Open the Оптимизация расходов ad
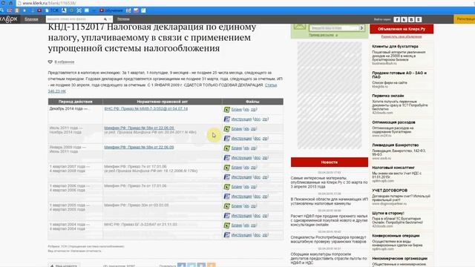The image size is (475, 267). pos(393,122)
